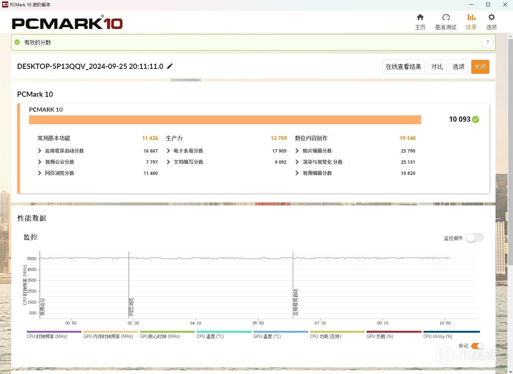Viewport: 513px width, 374px height.
Task: Turn off the markers (标记) switch
Action: pyautogui.click(x=477, y=346)
